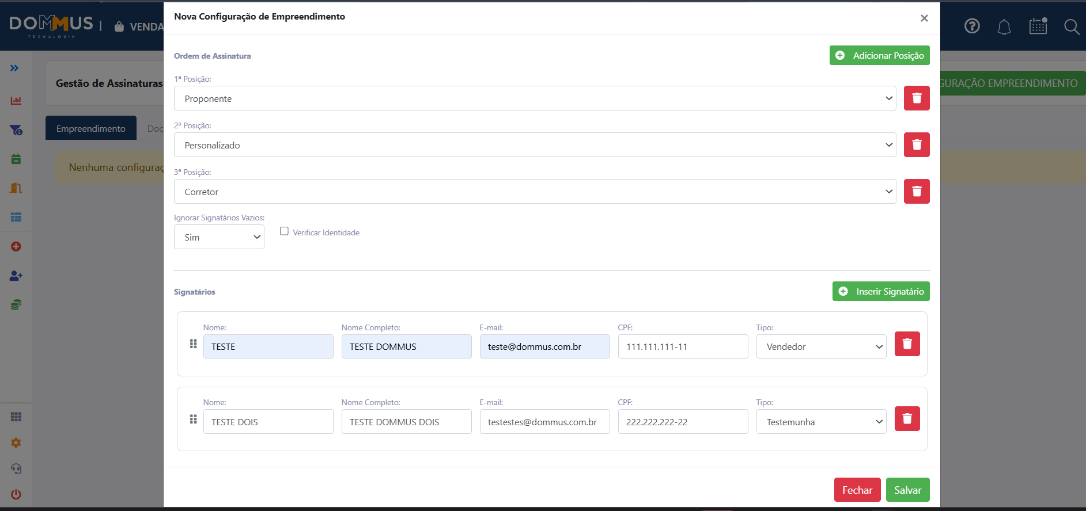Click the red power logout icon
1086x511 pixels.
[16, 494]
